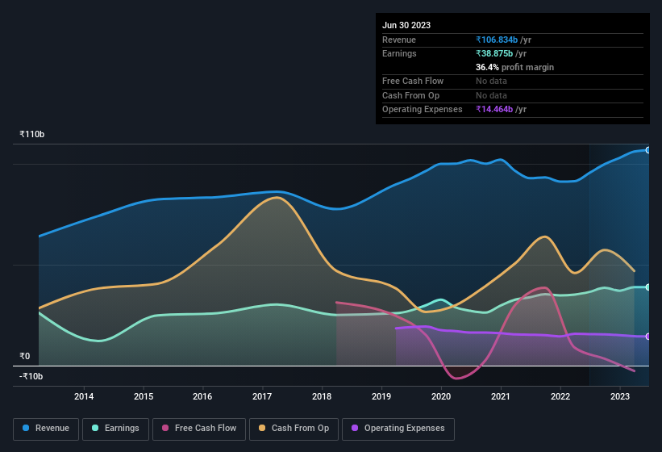Select the 2021 x-axis label
Viewport: 662px width, 452px height.
[501, 396]
